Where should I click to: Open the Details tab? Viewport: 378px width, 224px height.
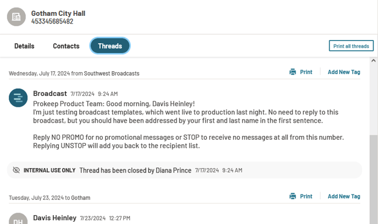coord(24,46)
